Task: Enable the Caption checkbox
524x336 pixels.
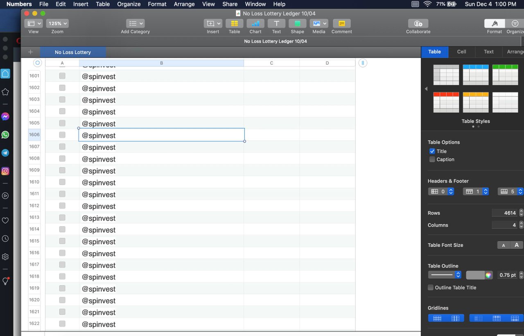Action: (x=432, y=159)
